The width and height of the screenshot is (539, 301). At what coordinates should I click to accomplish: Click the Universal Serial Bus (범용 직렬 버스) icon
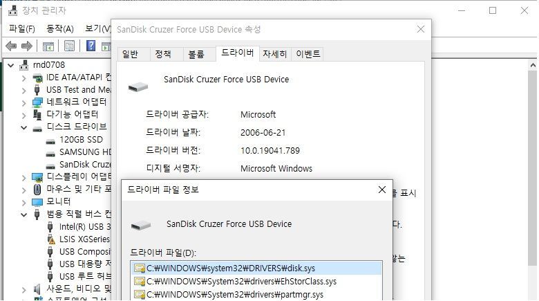pos(37,215)
